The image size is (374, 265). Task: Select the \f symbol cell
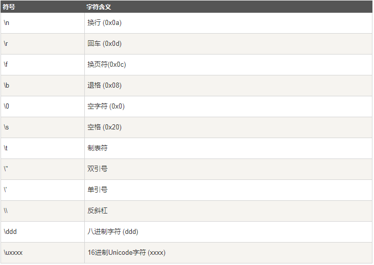43,65
